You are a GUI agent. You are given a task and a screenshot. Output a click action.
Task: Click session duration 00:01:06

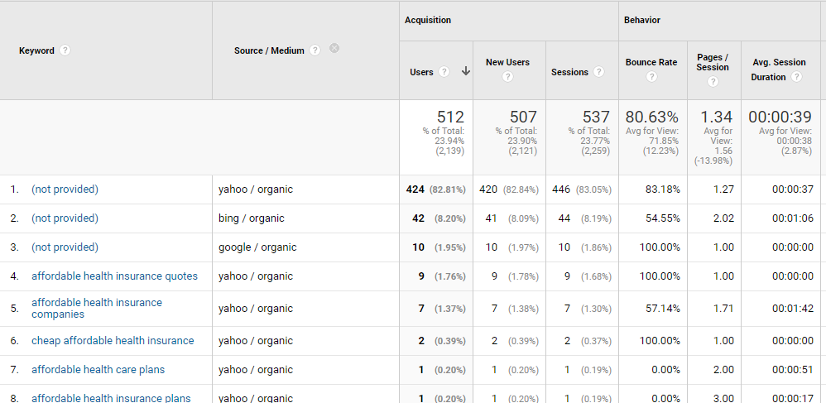tap(793, 218)
